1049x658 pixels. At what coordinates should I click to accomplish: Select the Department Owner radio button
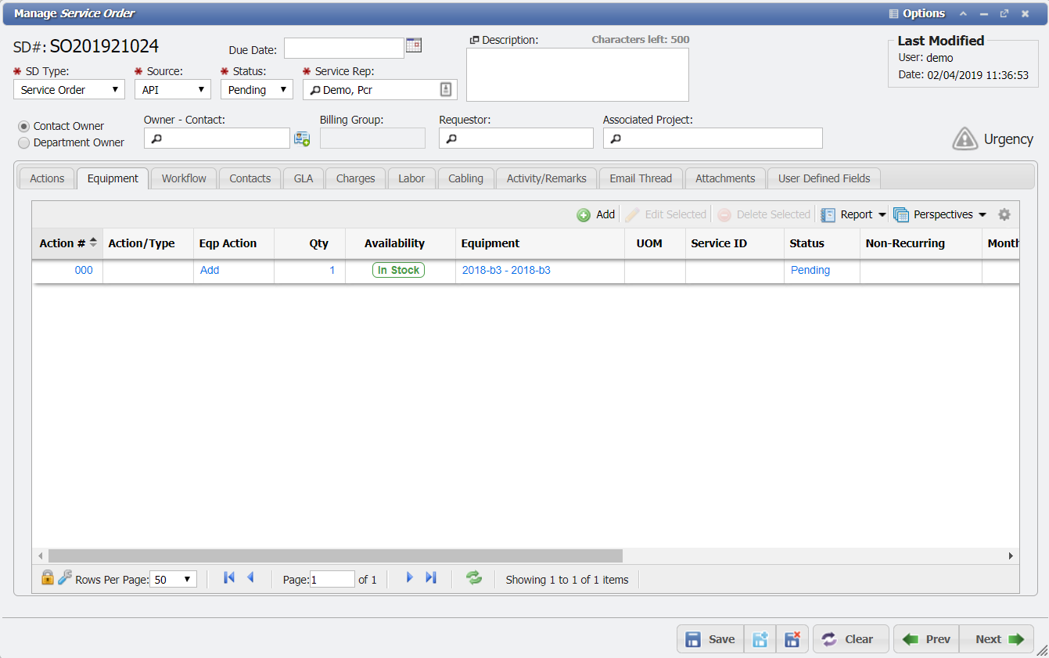point(24,143)
